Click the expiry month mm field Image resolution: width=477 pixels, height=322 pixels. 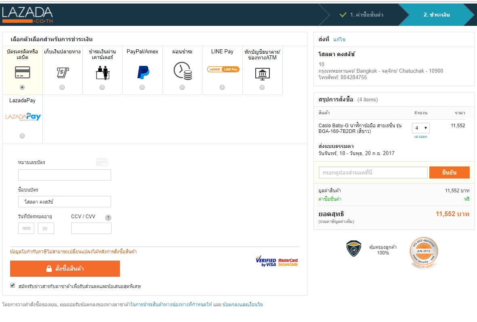(x=26, y=228)
